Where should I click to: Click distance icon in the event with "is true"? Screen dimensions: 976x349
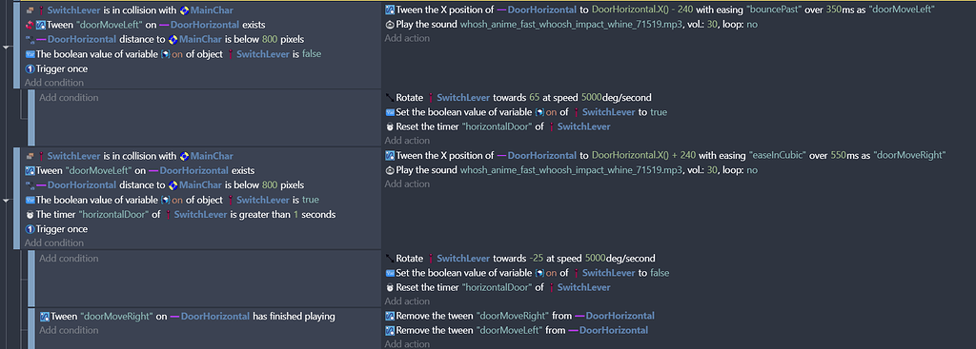point(30,185)
